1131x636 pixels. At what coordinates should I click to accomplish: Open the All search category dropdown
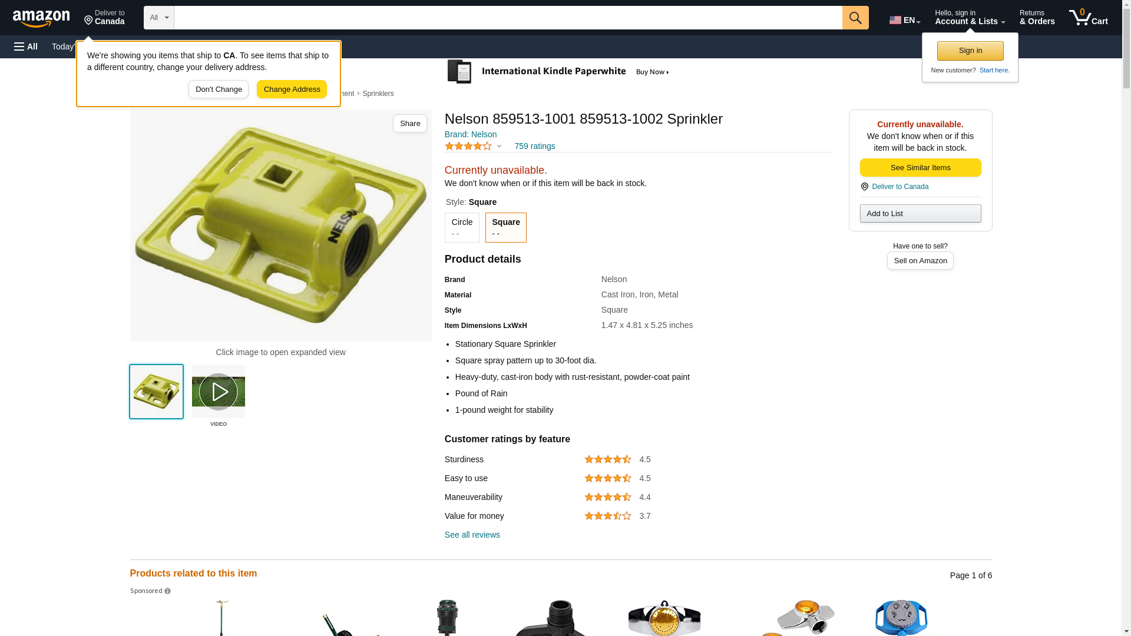click(159, 18)
